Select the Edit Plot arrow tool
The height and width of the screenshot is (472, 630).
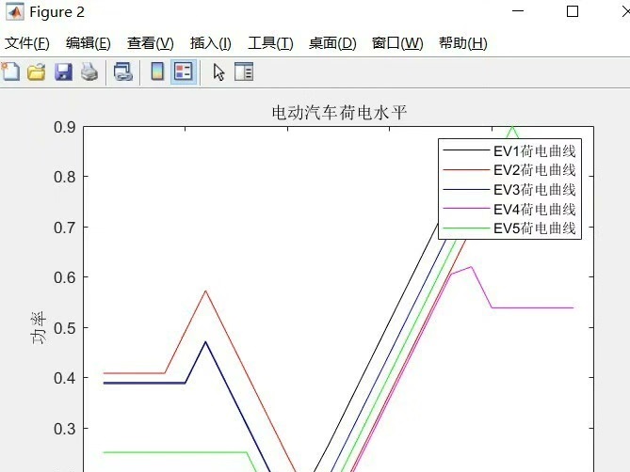click(x=218, y=72)
